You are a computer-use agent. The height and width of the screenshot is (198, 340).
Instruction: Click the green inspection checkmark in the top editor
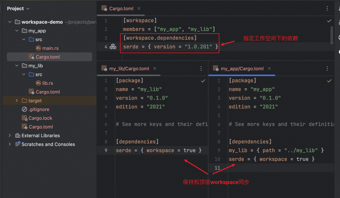pyautogui.click(x=329, y=21)
